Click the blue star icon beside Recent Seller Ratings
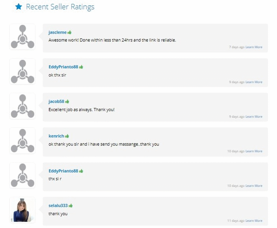Screen dimensions: 277x228 [18, 7]
